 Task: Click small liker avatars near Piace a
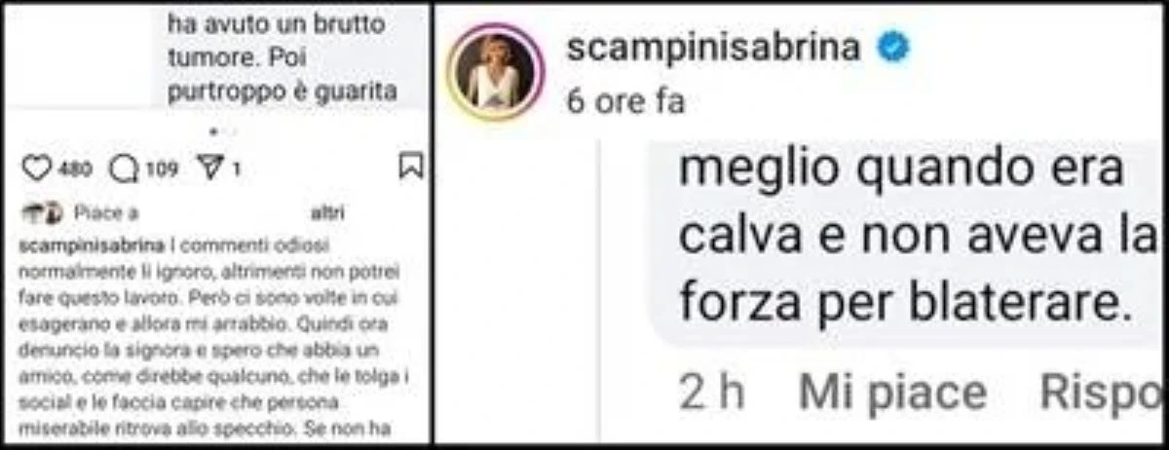point(41,212)
